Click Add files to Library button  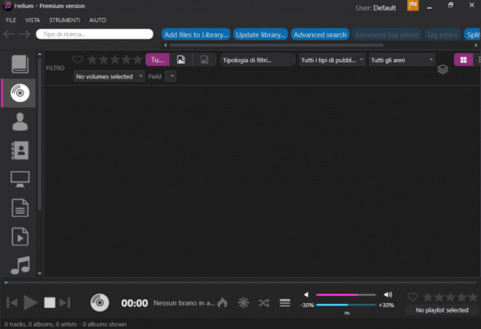[x=196, y=35]
